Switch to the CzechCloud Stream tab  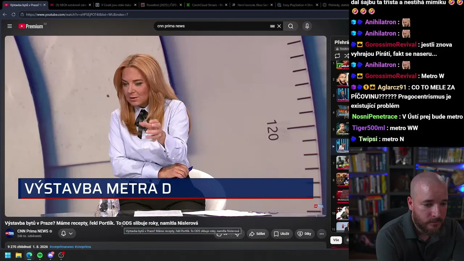pos(207,5)
